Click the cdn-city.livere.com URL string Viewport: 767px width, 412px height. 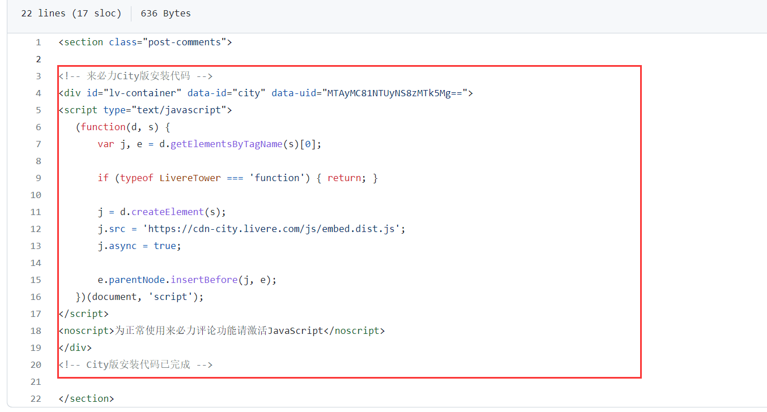pos(271,229)
